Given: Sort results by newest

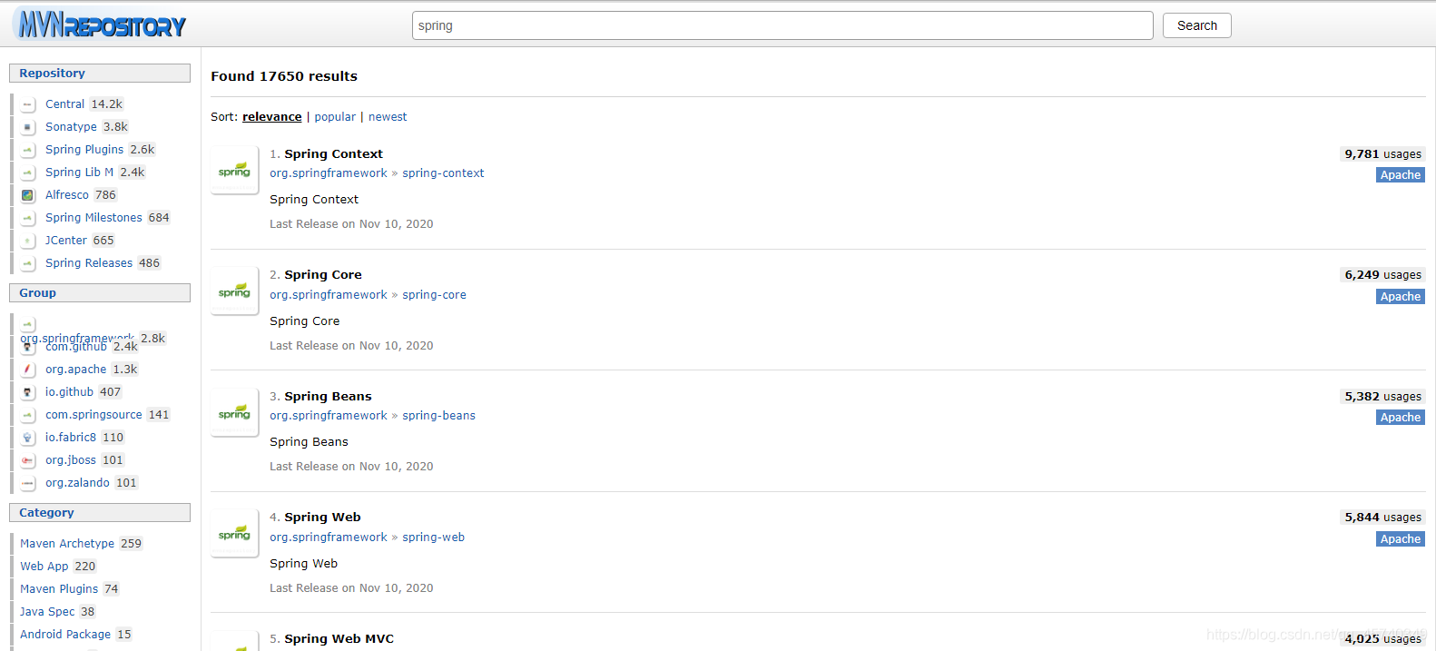Looking at the screenshot, I should click(388, 117).
